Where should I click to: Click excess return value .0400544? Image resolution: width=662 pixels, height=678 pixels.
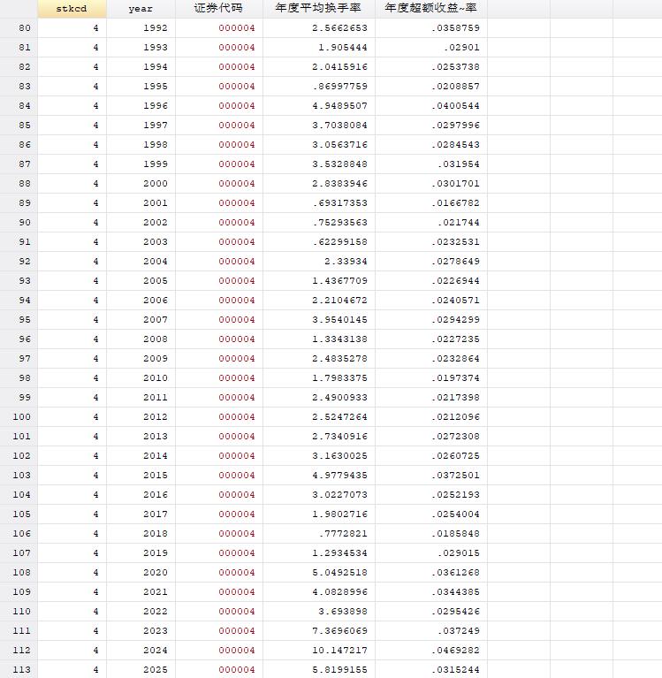coord(431,106)
